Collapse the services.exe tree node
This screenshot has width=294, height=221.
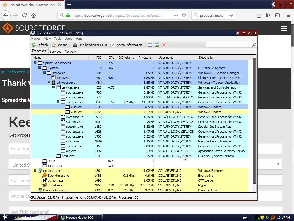pyautogui.click(x=53, y=87)
